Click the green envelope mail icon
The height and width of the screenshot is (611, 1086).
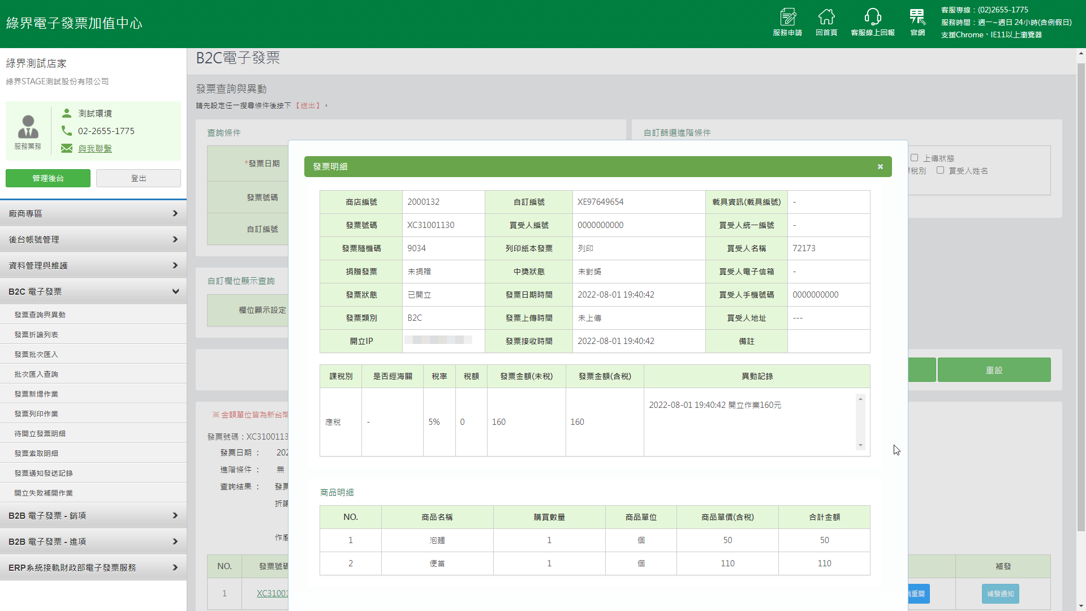(67, 148)
